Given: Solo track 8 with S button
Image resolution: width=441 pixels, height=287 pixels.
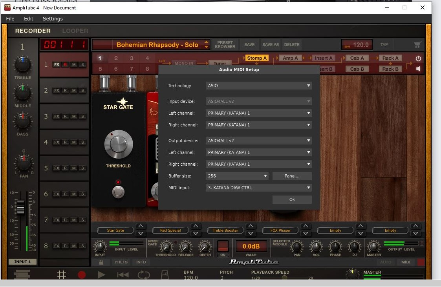Looking at the screenshot, I should click(82, 246).
